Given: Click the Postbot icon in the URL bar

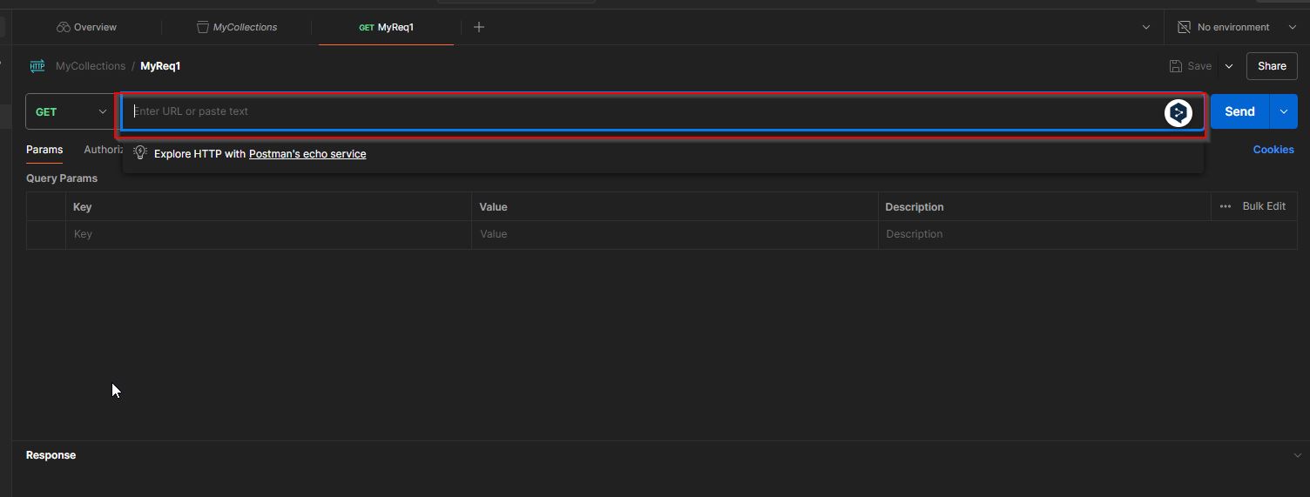Looking at the screenshot, I should click(x=1178, y=112).
